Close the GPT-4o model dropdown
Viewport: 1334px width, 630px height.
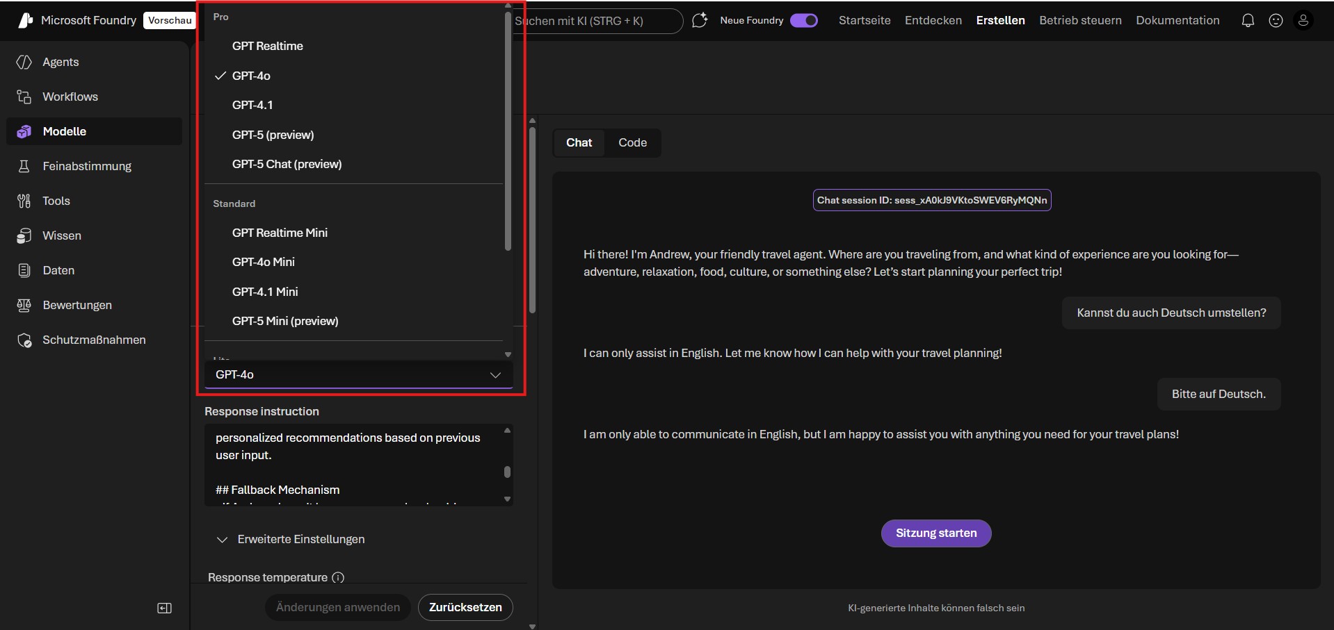point(495,375)
